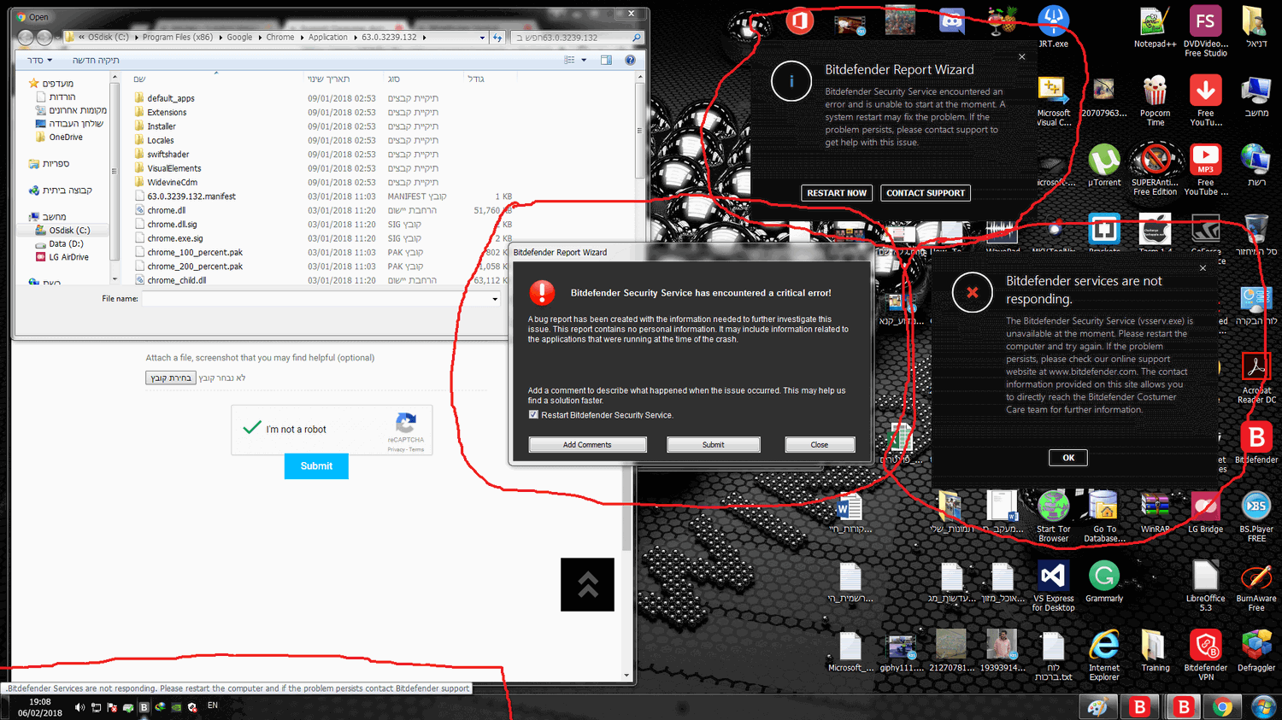Click OK on services not responding dialog
The width and height of the screenshot is (1282, 720).
[x=1068, y=458]
